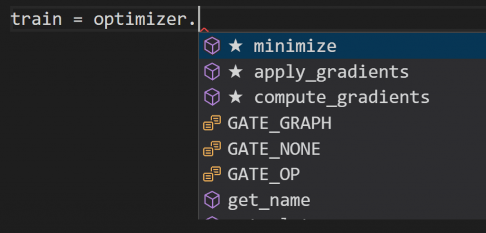486x233 pixels.
Task: Pick compute_gradients from the suggestions
Action: 342,97
